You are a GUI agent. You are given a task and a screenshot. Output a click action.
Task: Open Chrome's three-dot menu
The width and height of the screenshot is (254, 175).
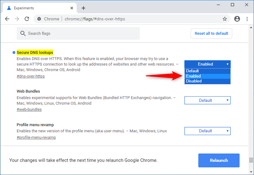point(247,19)
